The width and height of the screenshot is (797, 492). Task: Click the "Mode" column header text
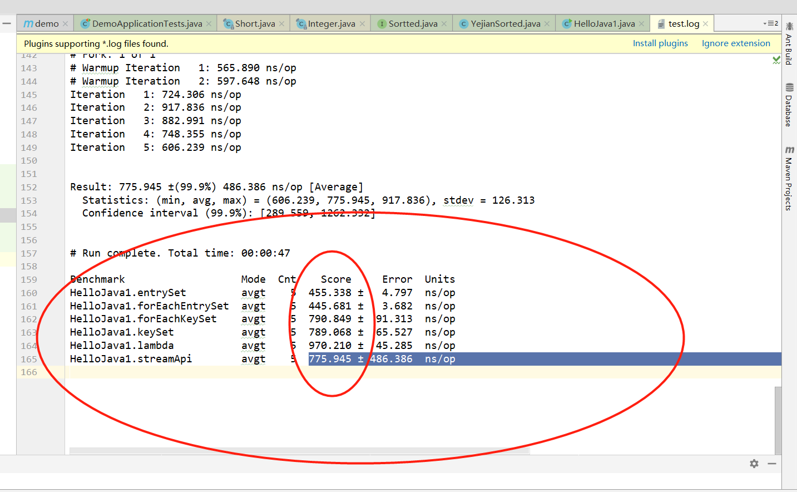pyautogui.click(x=253, y=279)
